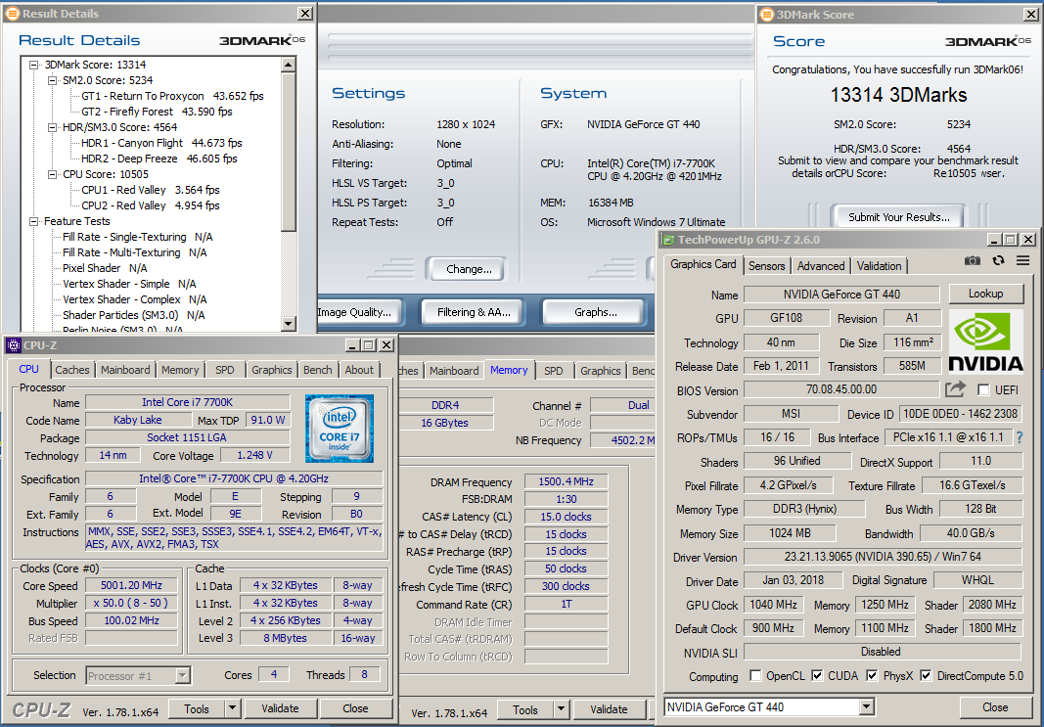Image resolution: width=1044 pixels, height=727 pixels.
Task: Open Filtering & AA... settings
Action: 474,312
